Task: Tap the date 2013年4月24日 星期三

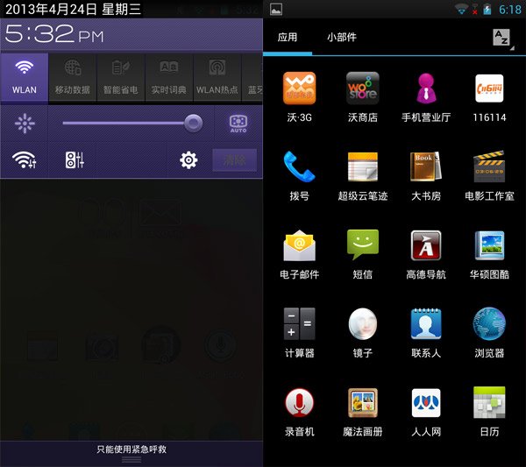Action: [73, 9]
